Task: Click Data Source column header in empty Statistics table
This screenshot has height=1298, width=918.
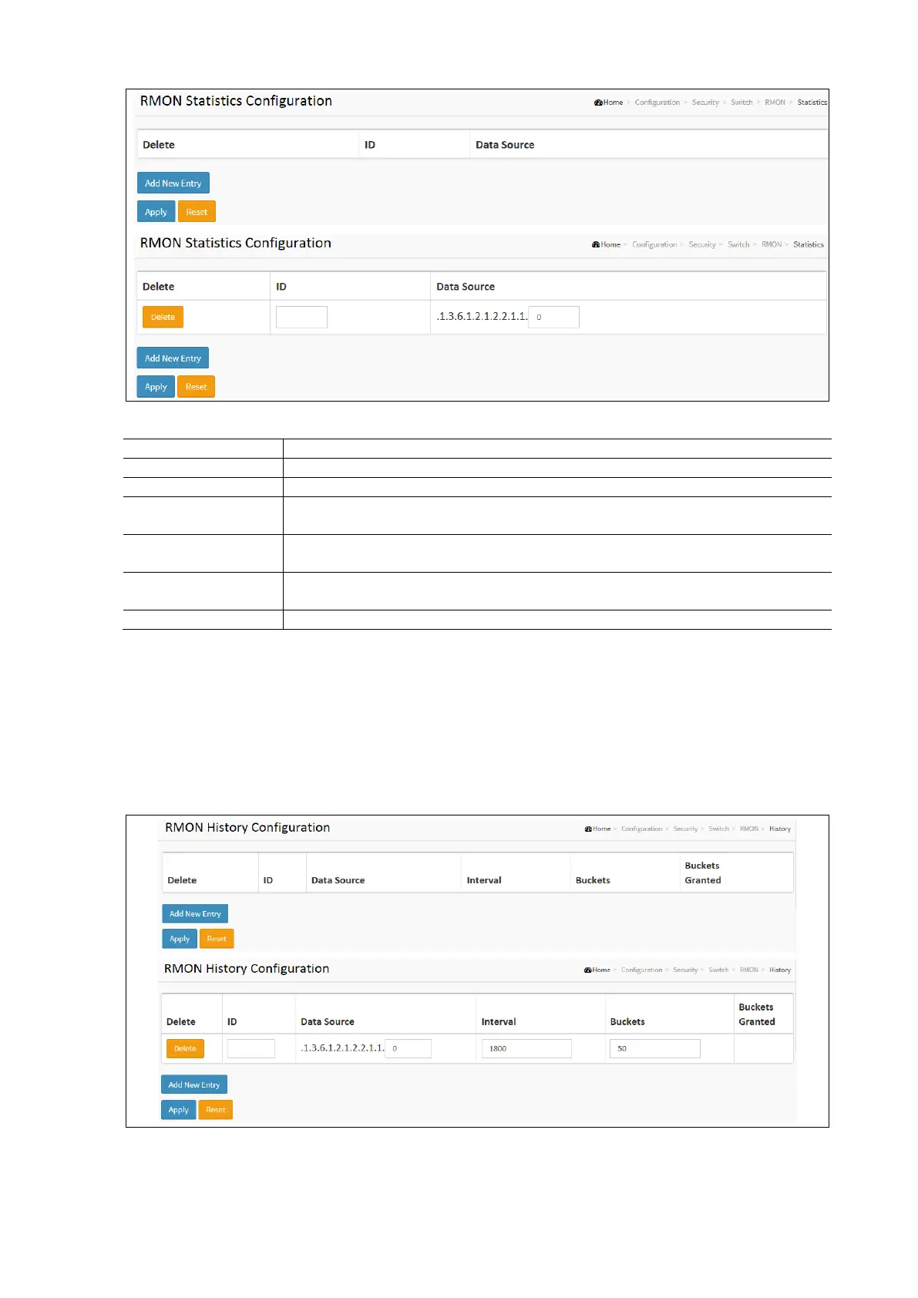Action: pos(505,145)
